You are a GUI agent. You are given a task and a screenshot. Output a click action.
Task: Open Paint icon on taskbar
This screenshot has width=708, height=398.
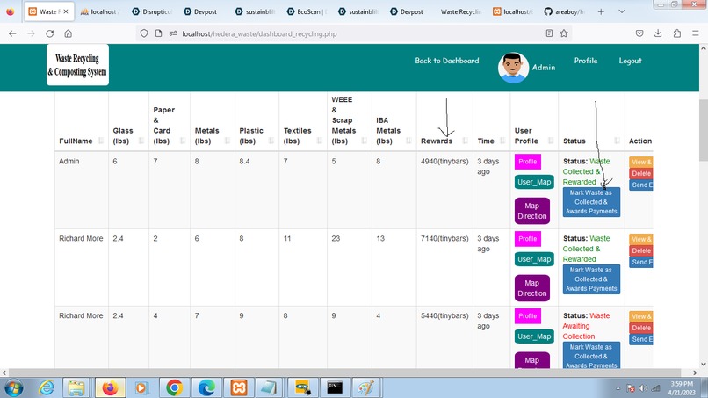coord(365,387)
